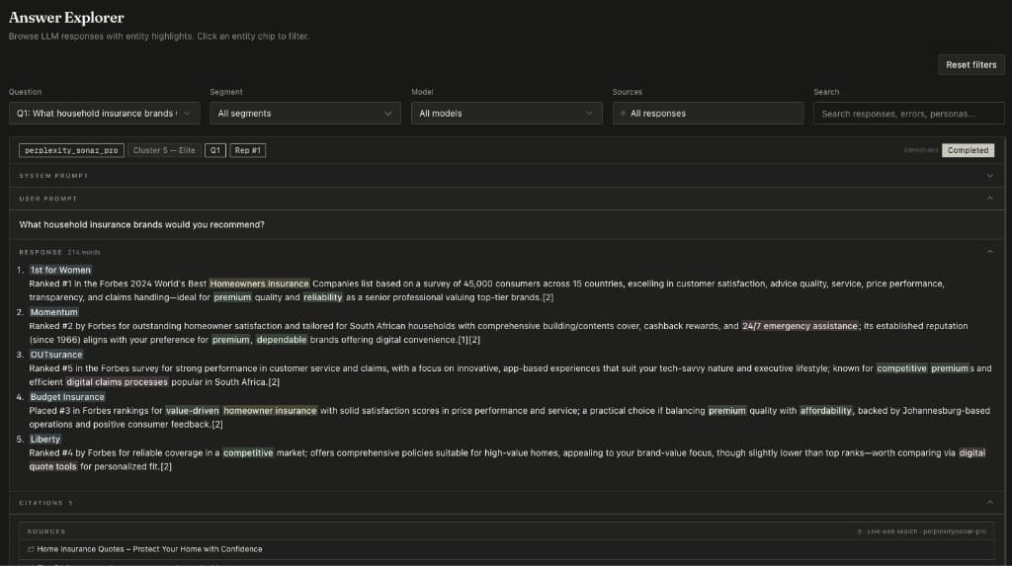Image resolution: width=1012 pixels, height=566 pixels.
Task: Filter by the Budget Insurance entity chip
Action: click(67, 397)
